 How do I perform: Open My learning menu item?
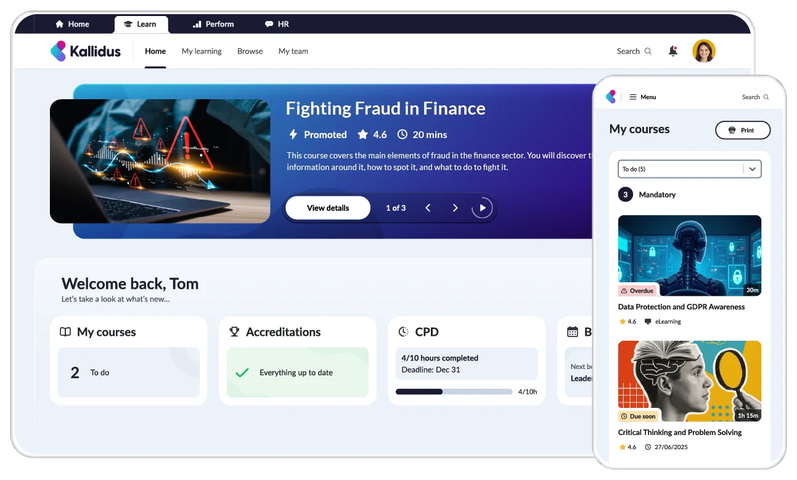202,51
